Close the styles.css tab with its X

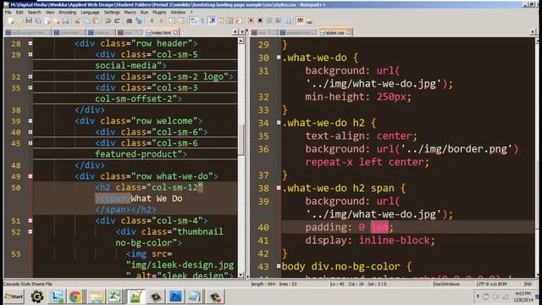349,32
